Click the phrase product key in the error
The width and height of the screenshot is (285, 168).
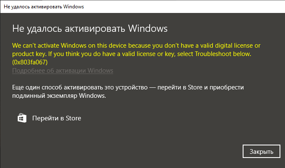(29, 54)
